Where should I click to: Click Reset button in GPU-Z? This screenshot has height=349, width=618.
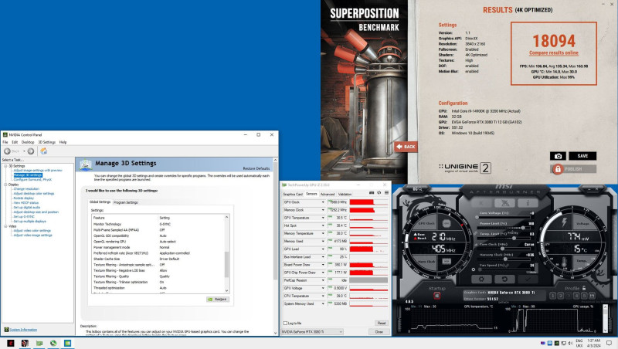[381, 323]
